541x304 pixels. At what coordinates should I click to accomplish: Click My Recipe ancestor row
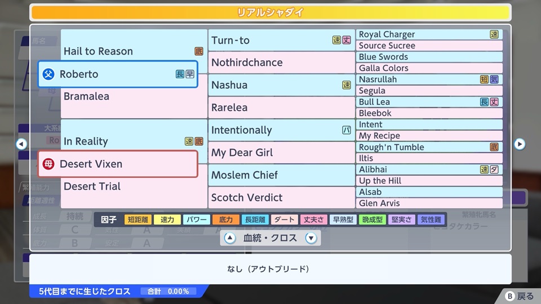[429, 136]
